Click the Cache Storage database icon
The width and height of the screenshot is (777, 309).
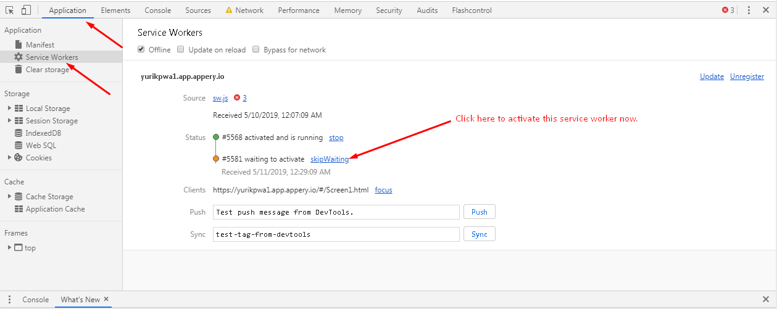click(x=19, y=196)
